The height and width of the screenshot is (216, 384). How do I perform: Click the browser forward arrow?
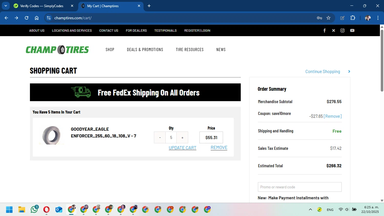point(16,18)
